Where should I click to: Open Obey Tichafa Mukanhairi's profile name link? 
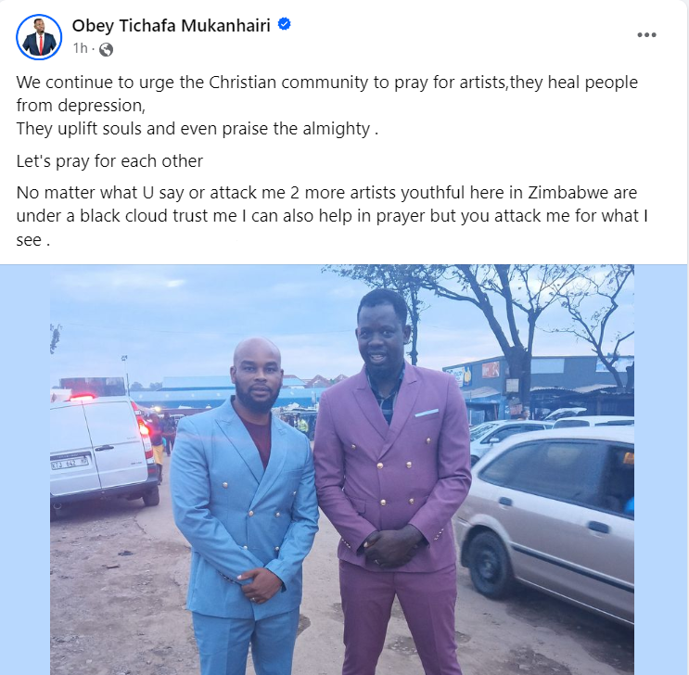(x=171, y=25)
